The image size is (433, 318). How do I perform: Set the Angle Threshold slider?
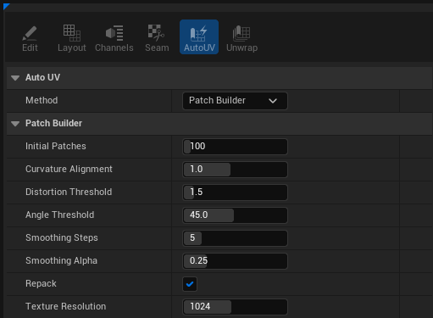235,215
